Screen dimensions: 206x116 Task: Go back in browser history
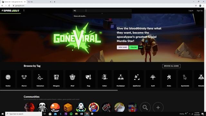tap(2, 5)
